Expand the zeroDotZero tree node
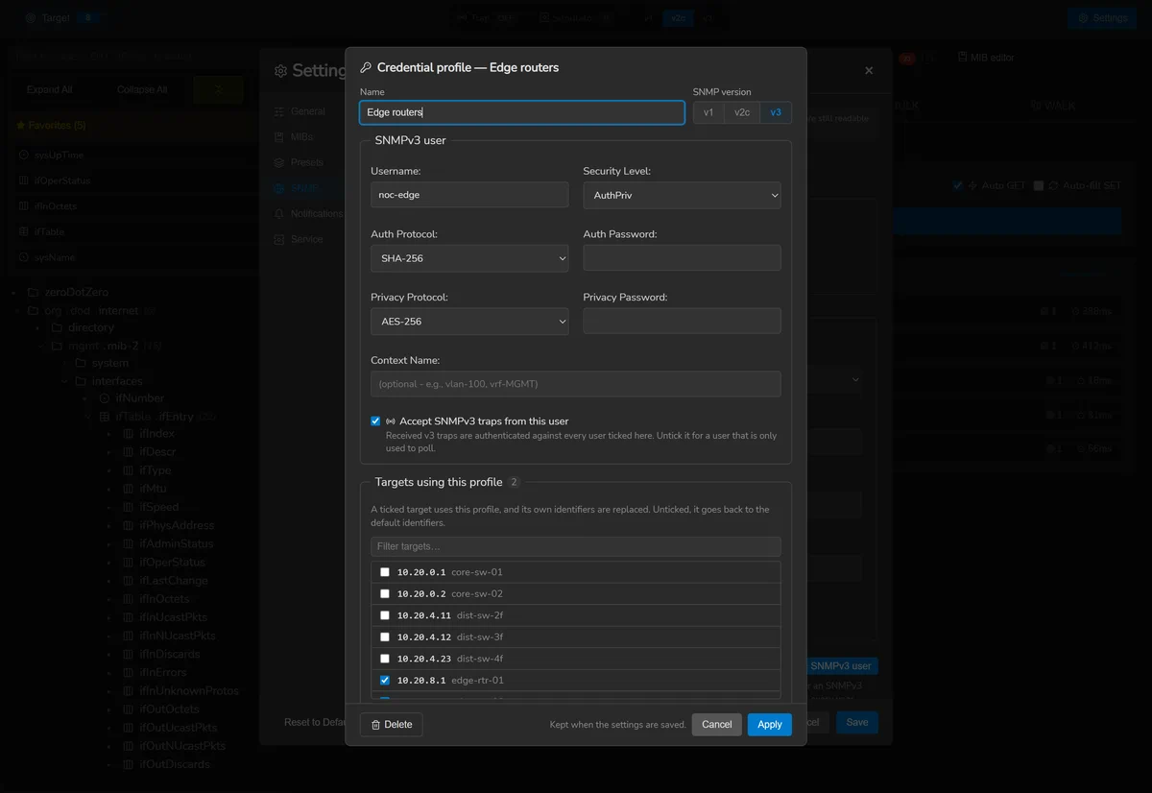The width and height of the screenshot is (1152, 793). click(14, 292)
